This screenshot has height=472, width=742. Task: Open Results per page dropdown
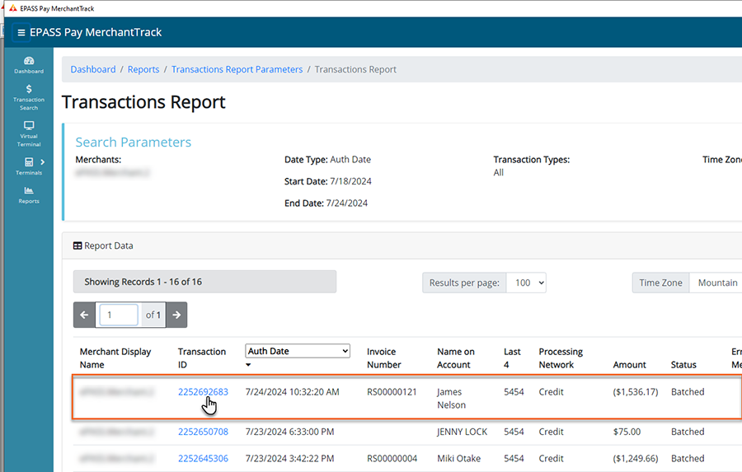(x=526, y=283)
